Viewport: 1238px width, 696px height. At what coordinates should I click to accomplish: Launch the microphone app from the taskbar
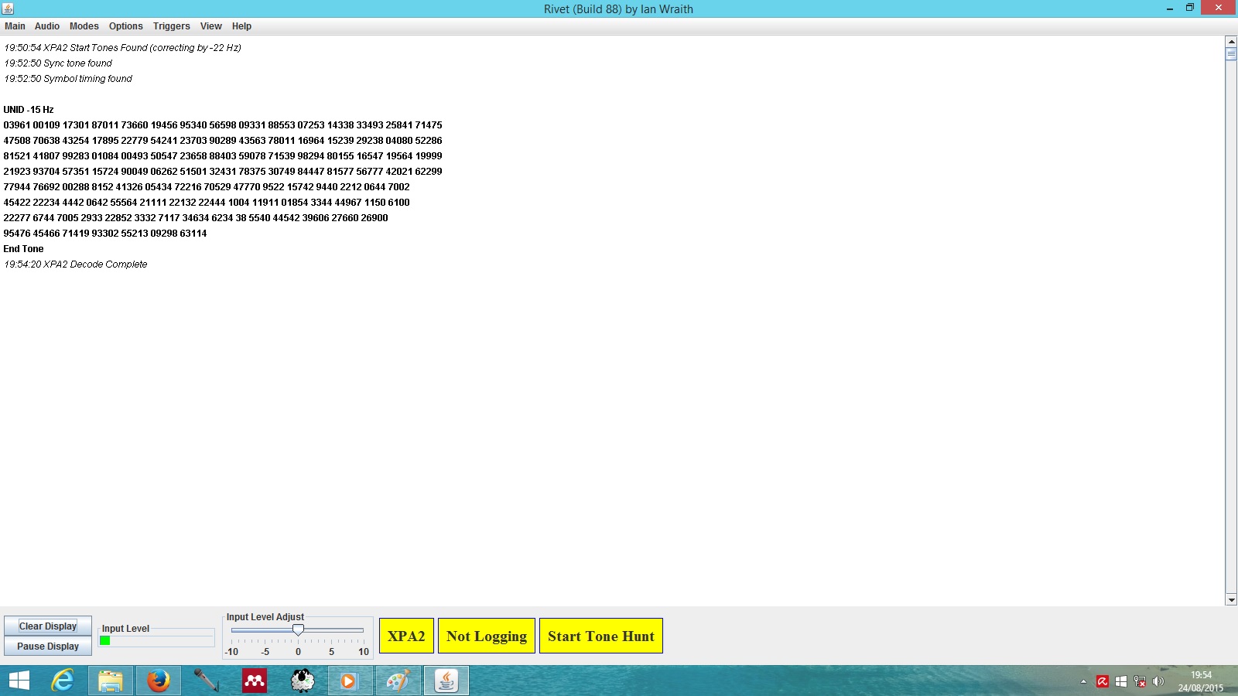pos(206,681)
